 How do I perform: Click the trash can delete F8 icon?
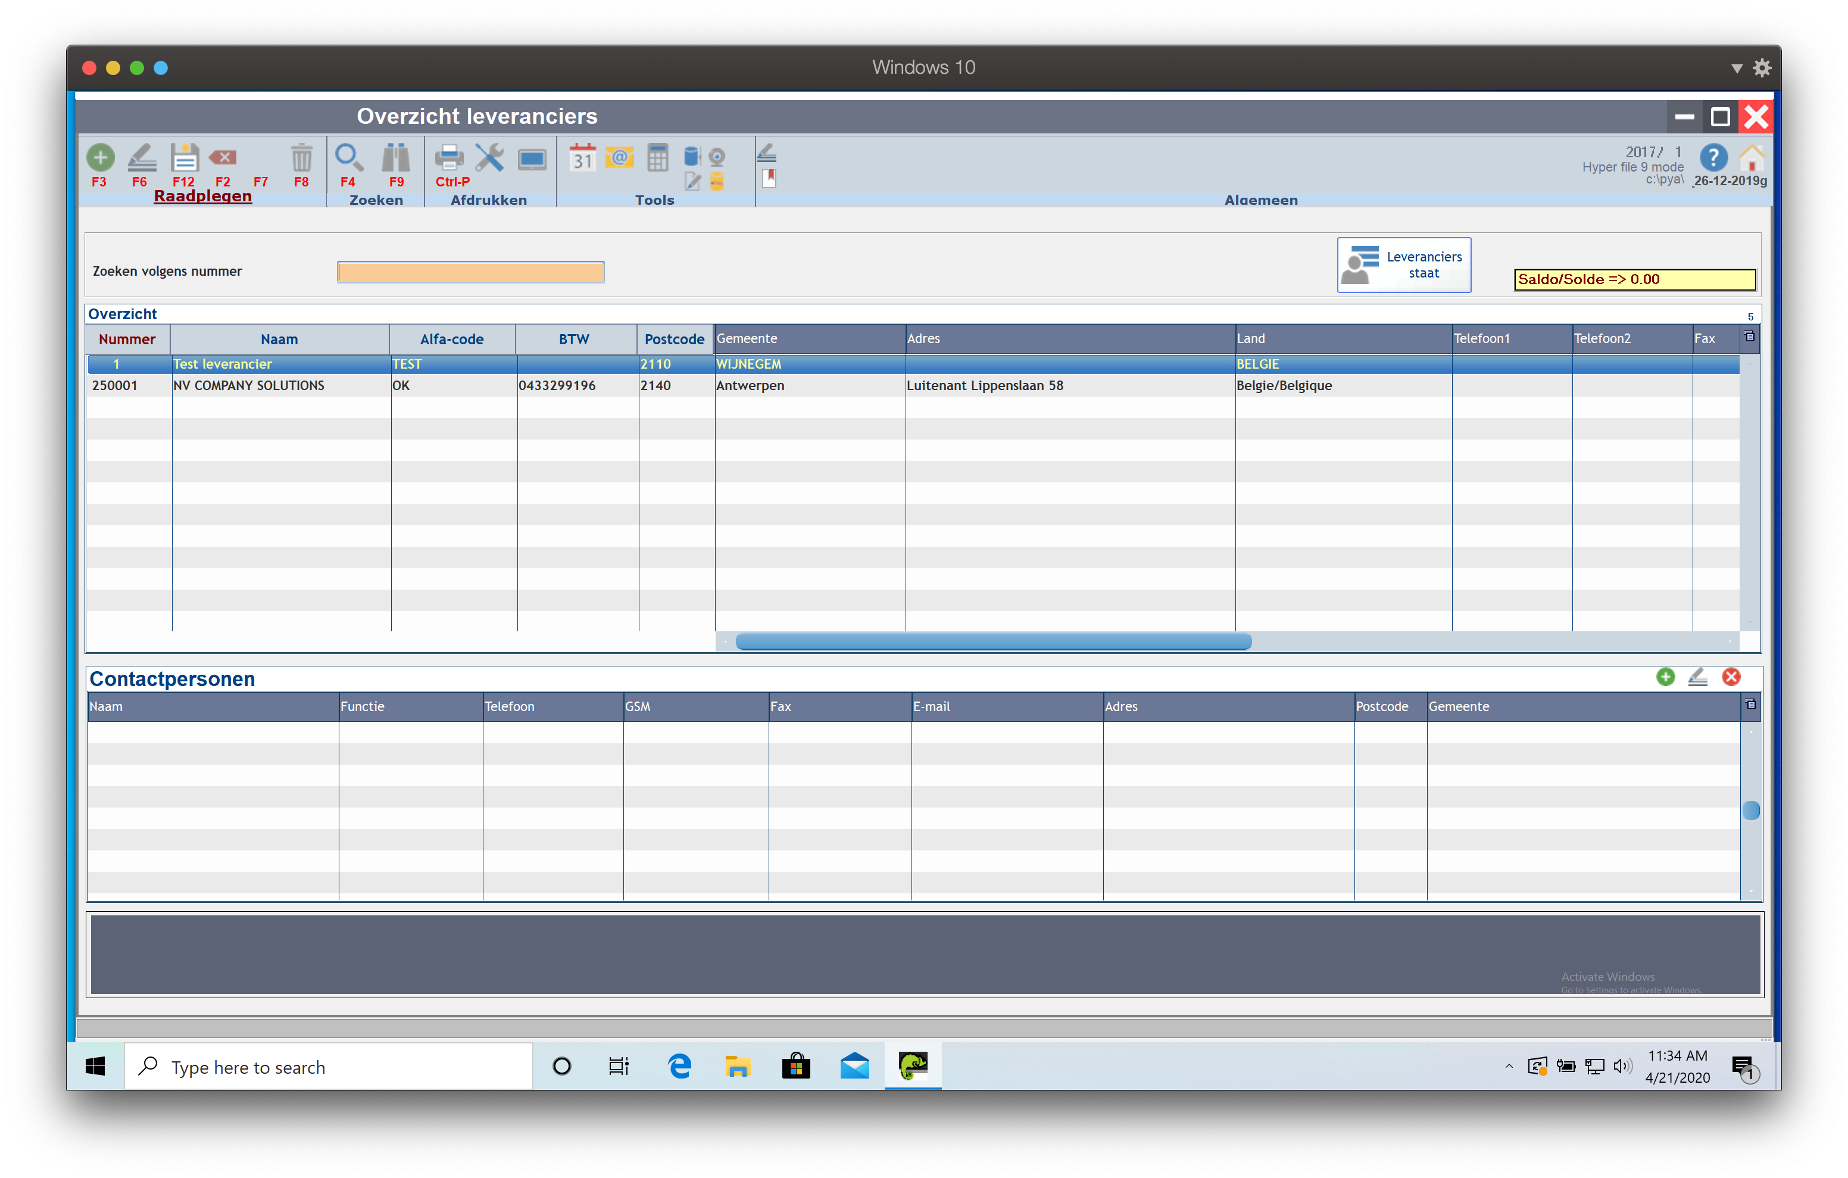(x=301, y=157)
